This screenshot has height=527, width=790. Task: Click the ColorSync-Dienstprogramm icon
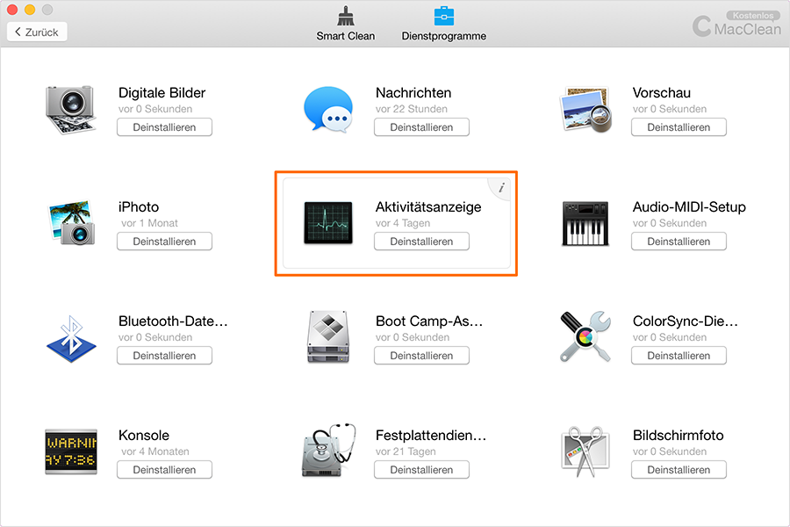pos(585,336)
